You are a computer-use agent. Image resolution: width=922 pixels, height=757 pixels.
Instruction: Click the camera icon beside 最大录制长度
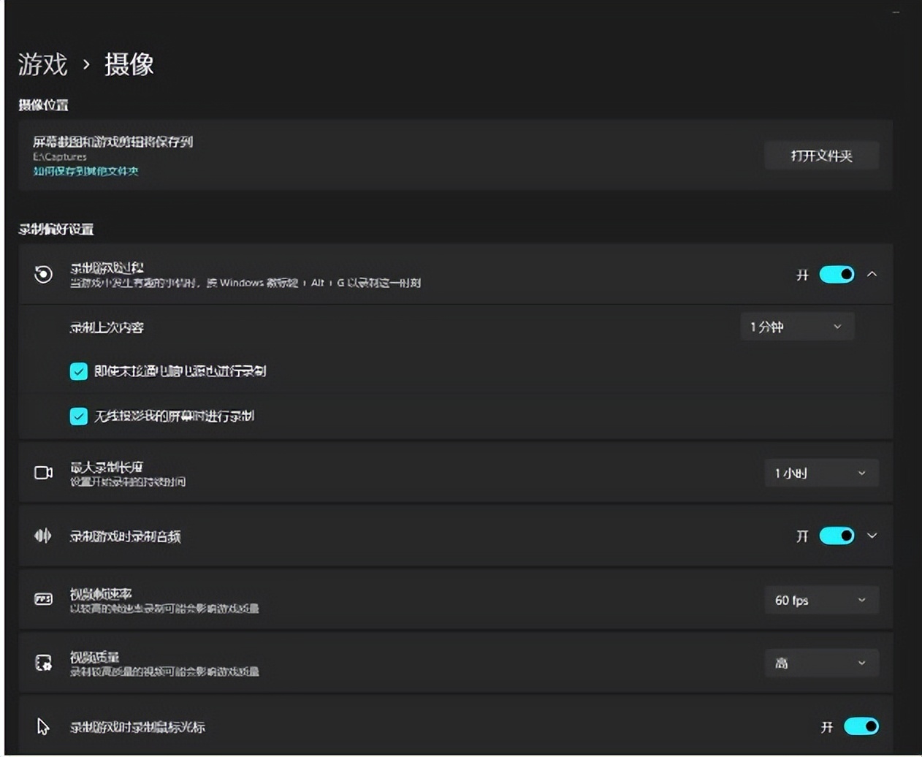point(43,472)
